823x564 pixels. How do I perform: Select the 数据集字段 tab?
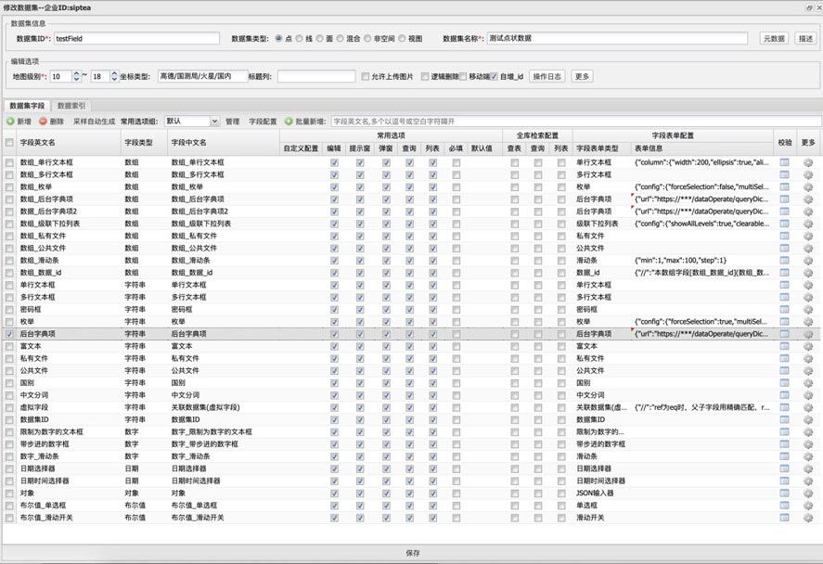tap(25, 106)
